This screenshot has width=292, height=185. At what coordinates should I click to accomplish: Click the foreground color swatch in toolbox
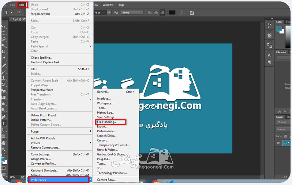[3, 160]
